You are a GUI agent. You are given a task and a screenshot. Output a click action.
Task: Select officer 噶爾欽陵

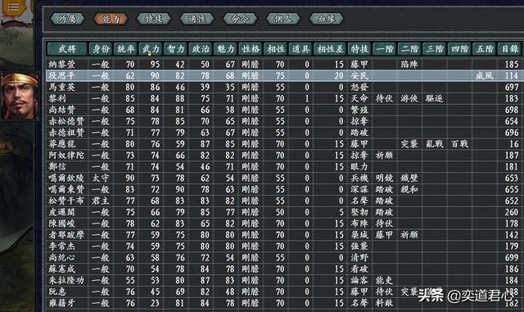click(x=66, y=179)
